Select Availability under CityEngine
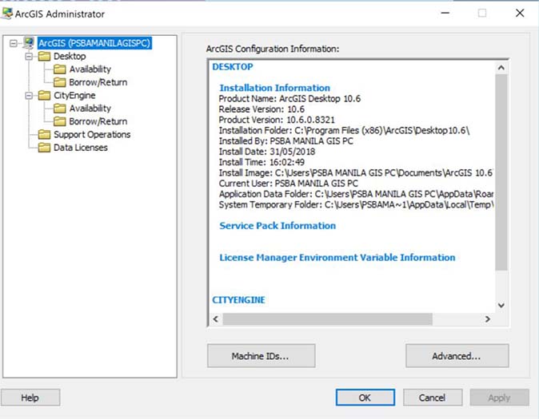 90,109
